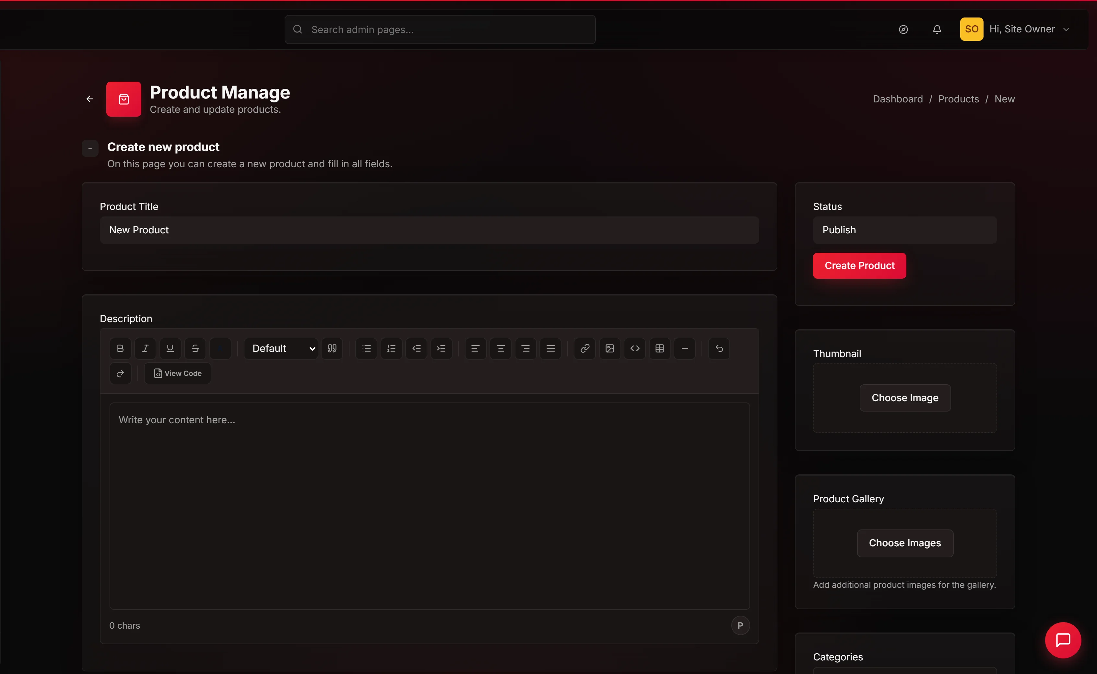Viewport: 1097px width, 674px height.
Task: Click Choose Images for the product gallery
Action: (x=905, y=543)
